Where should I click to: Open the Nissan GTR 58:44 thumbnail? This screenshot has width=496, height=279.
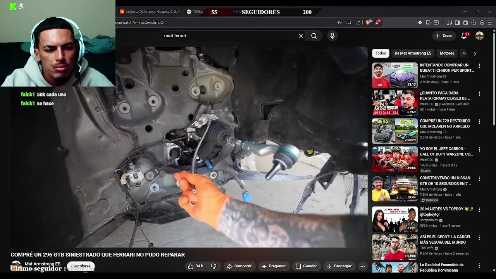pos(395,189)
